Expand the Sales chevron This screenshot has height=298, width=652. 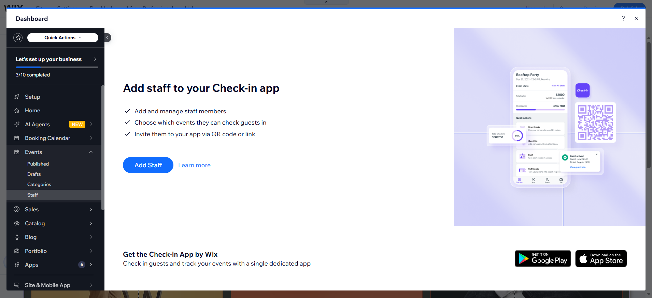pos(91,209)
